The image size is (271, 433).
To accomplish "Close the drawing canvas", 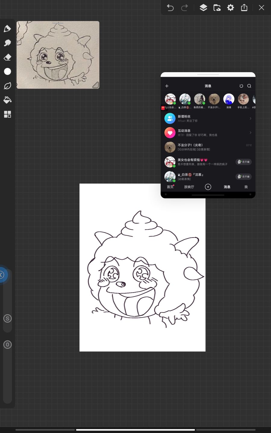I will point(261,8).
